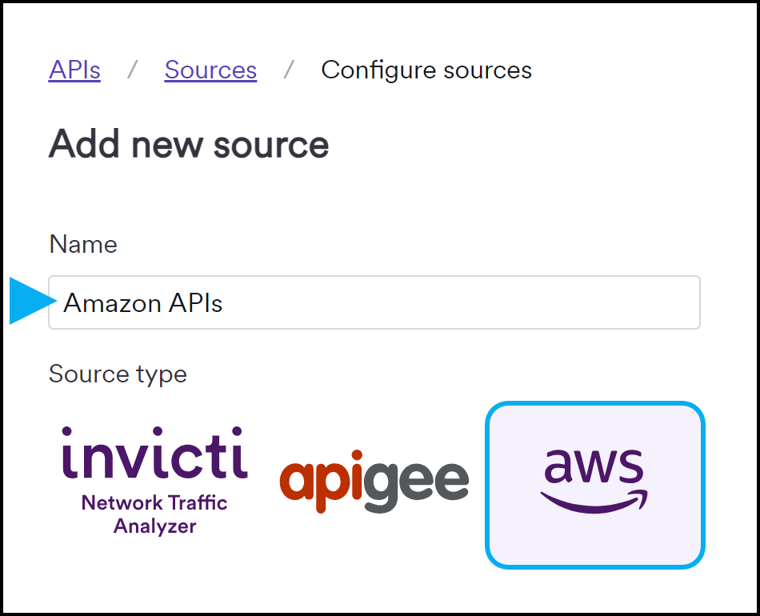The width and height of the screenshot is (760, 616).
Task: Click the blue arrow pointer marker
Action: pos(24,302)
